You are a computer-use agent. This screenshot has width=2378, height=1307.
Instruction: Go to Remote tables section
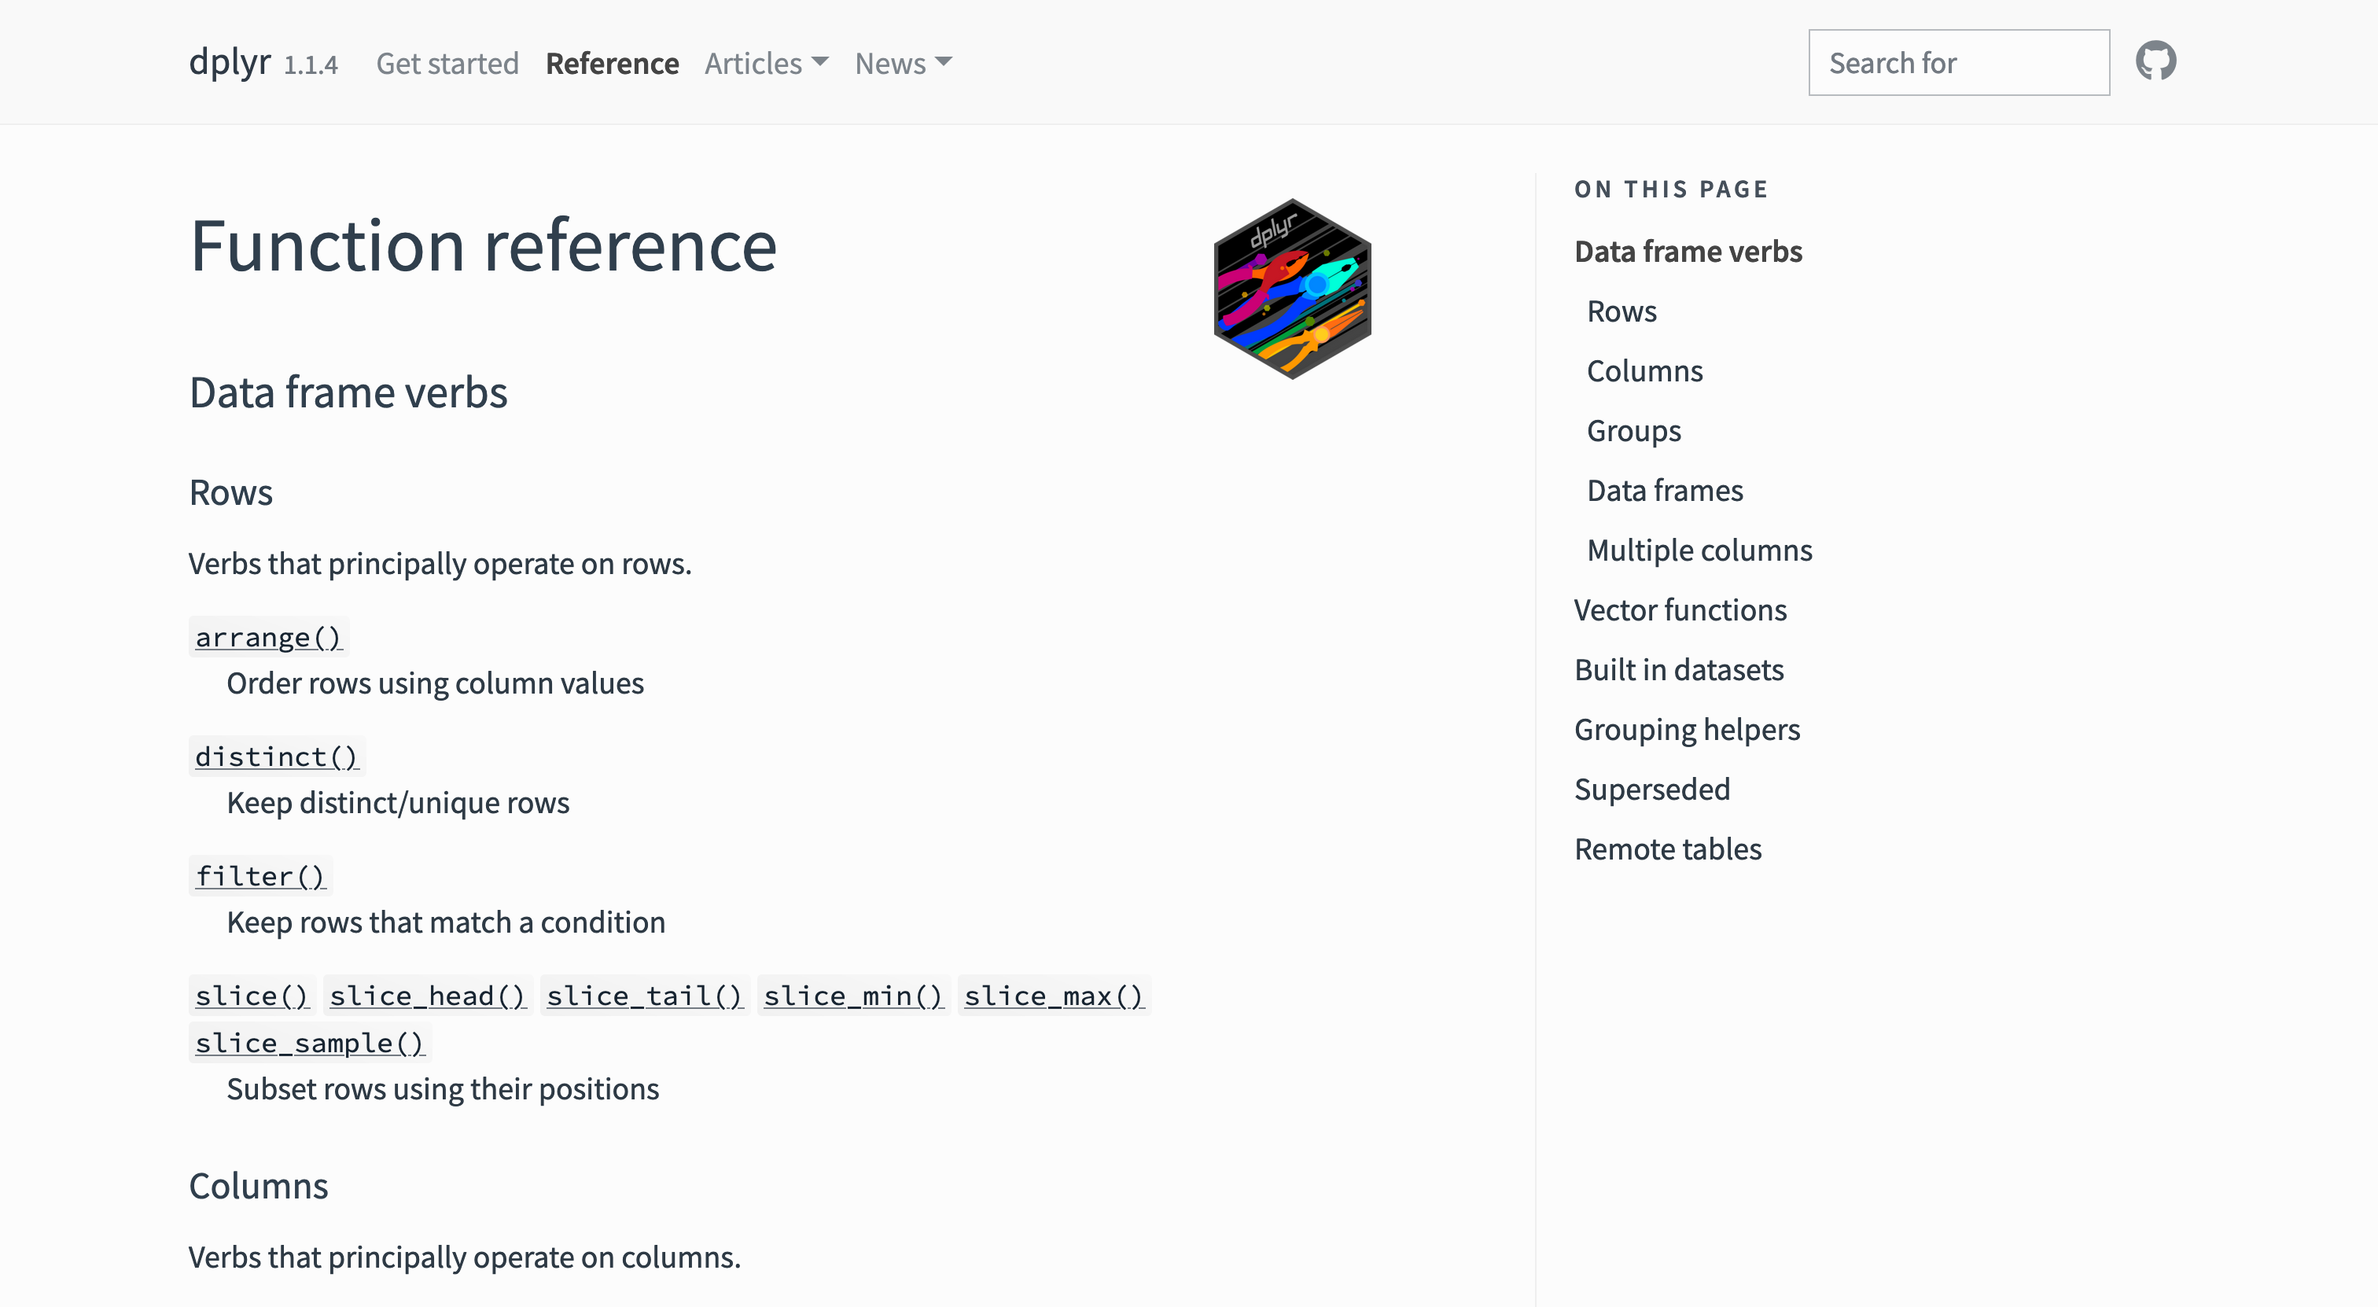coord(1668,849)
